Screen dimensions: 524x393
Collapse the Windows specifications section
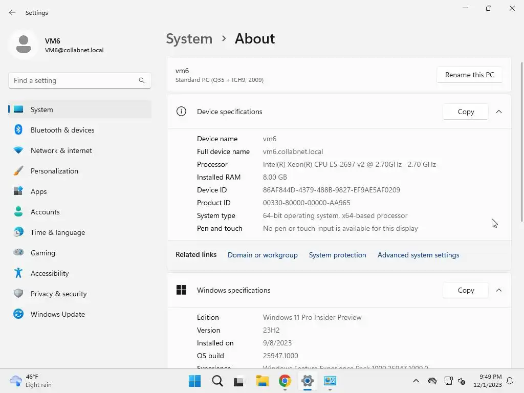tap(499, 290)
